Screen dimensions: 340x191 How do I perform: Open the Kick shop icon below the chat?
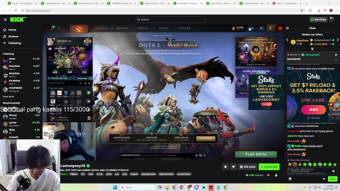290,179
